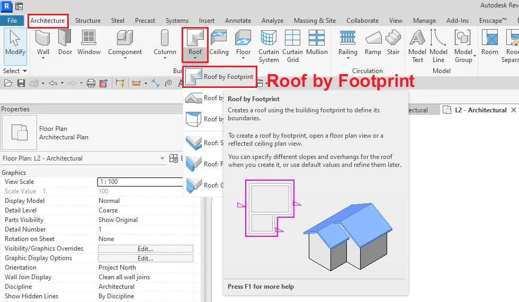519x302 pixels.
Task: Open the File tab
Action: [x=12, y=21]
